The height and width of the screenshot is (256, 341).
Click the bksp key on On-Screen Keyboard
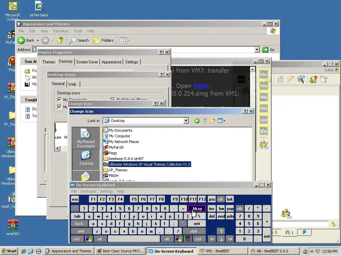click(x=197, y=209)
